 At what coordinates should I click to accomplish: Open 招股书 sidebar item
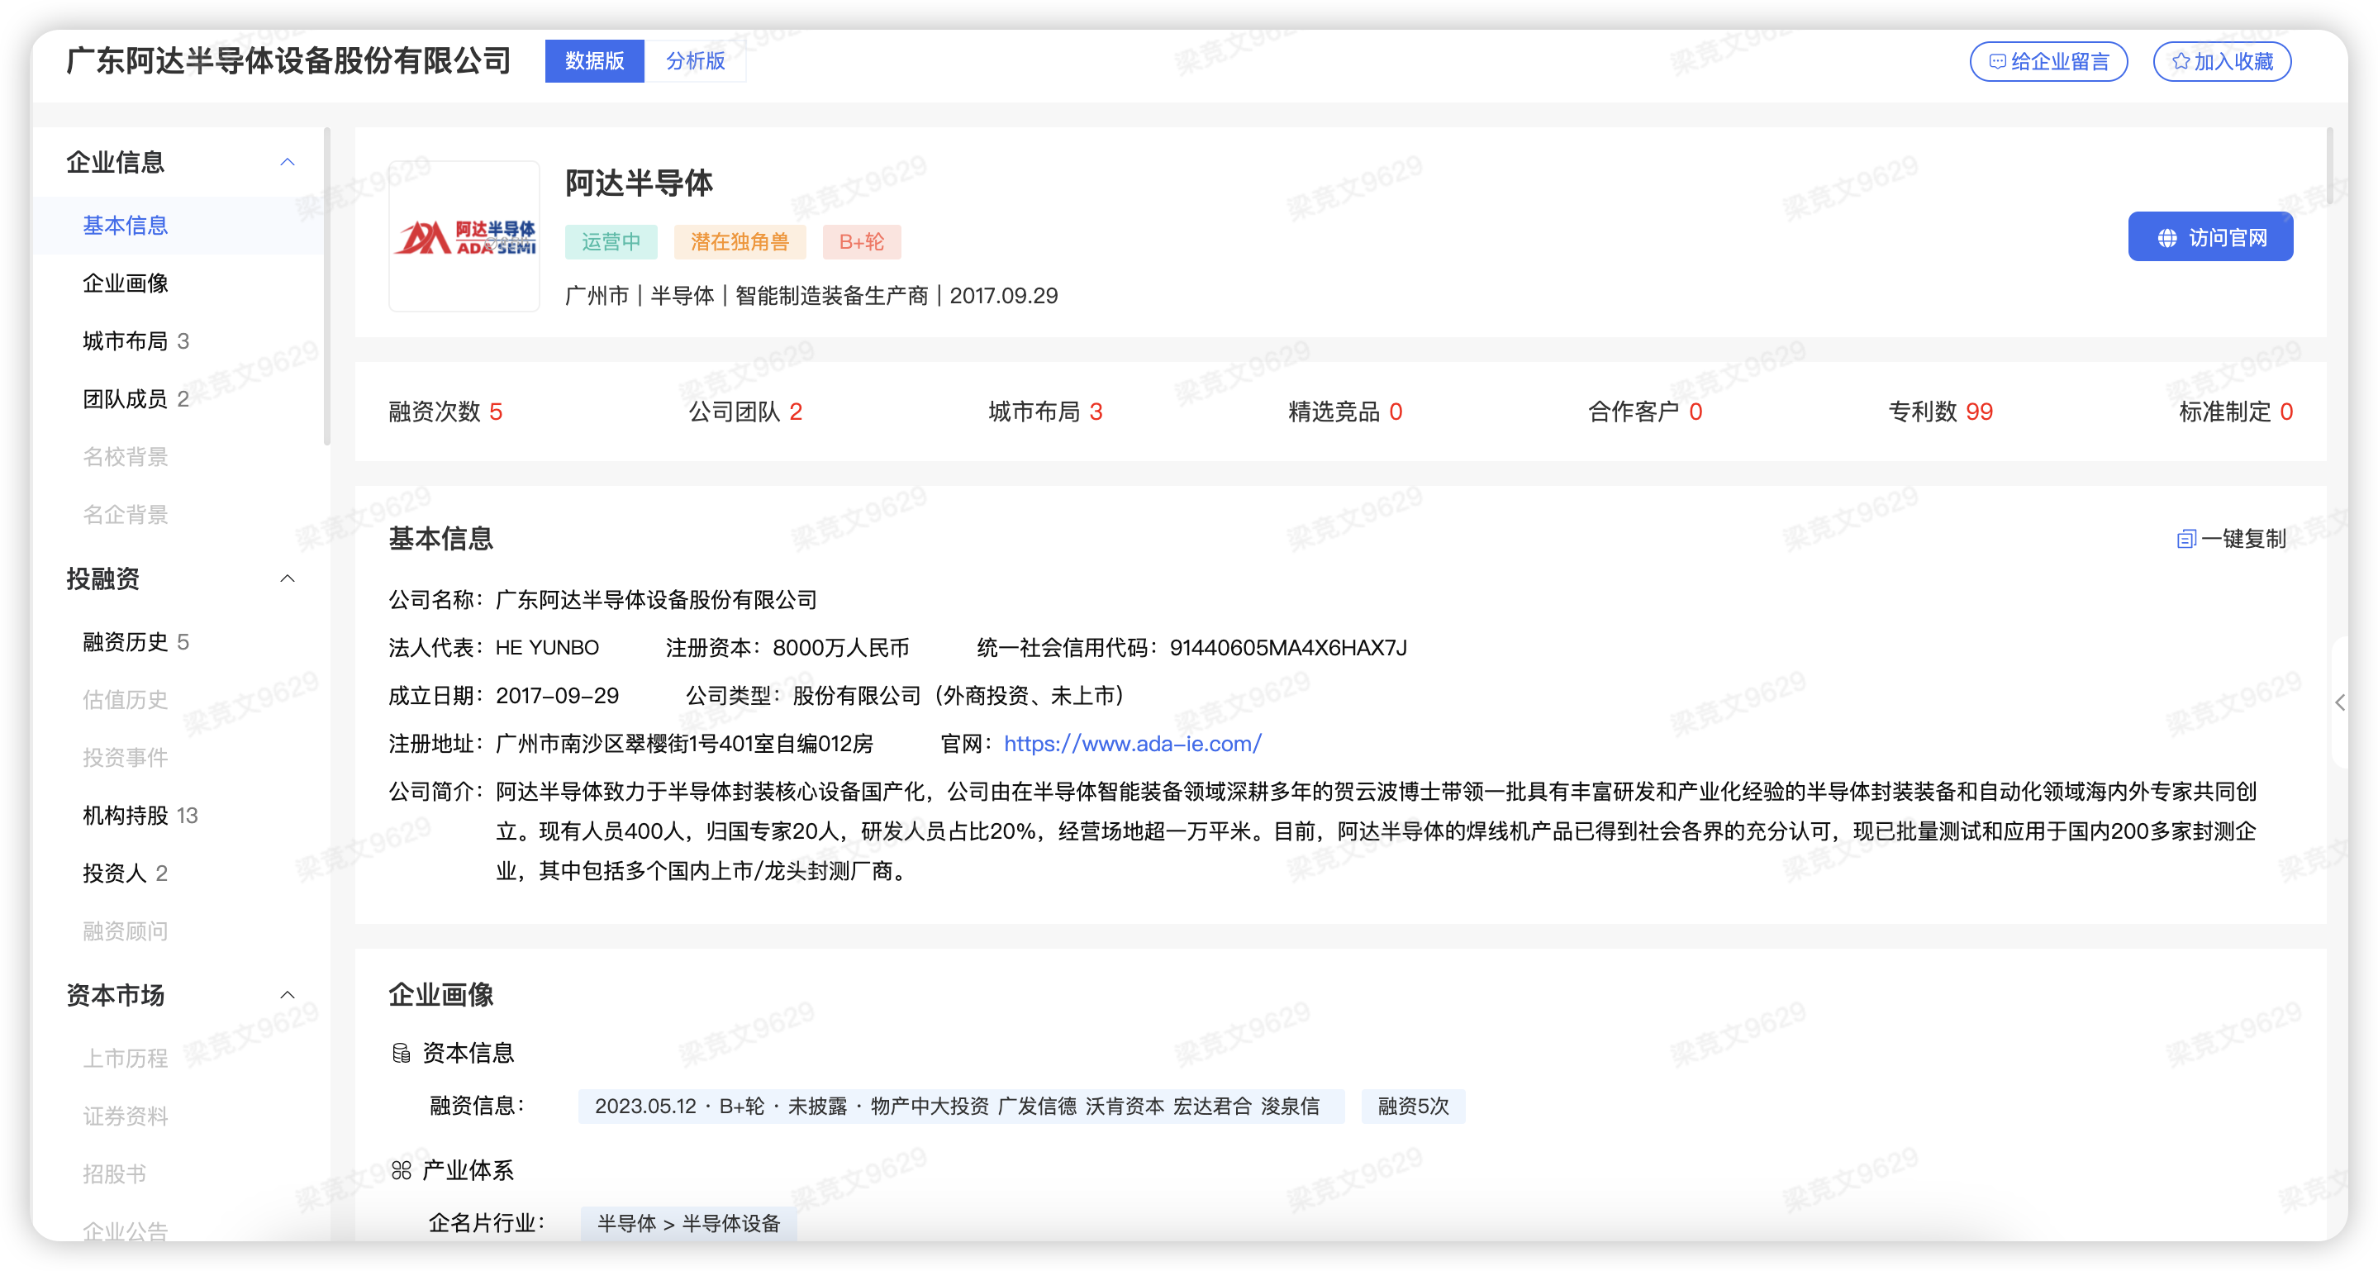[115, 1174]
